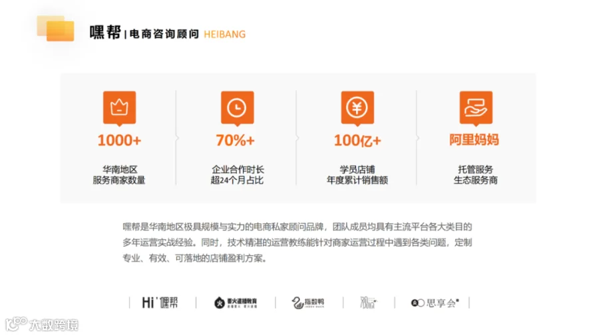599x336 pixels.
Task: Click the 学员店铺 年度累计销售额 caption
Action: pyautogui.click(x=357, y=175)
